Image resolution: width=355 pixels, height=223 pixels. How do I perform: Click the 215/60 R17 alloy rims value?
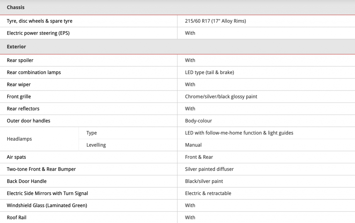click(x=215, y=21)
